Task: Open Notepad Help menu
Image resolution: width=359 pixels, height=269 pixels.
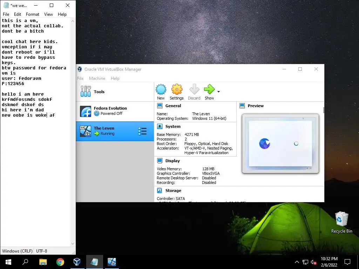Action: (62, 14)
